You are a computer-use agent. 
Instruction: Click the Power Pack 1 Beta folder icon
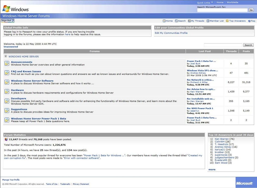(x=7, y=120)
